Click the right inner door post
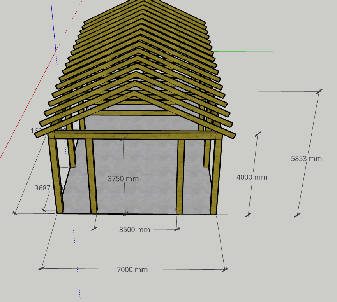 [x=180, y=175]
